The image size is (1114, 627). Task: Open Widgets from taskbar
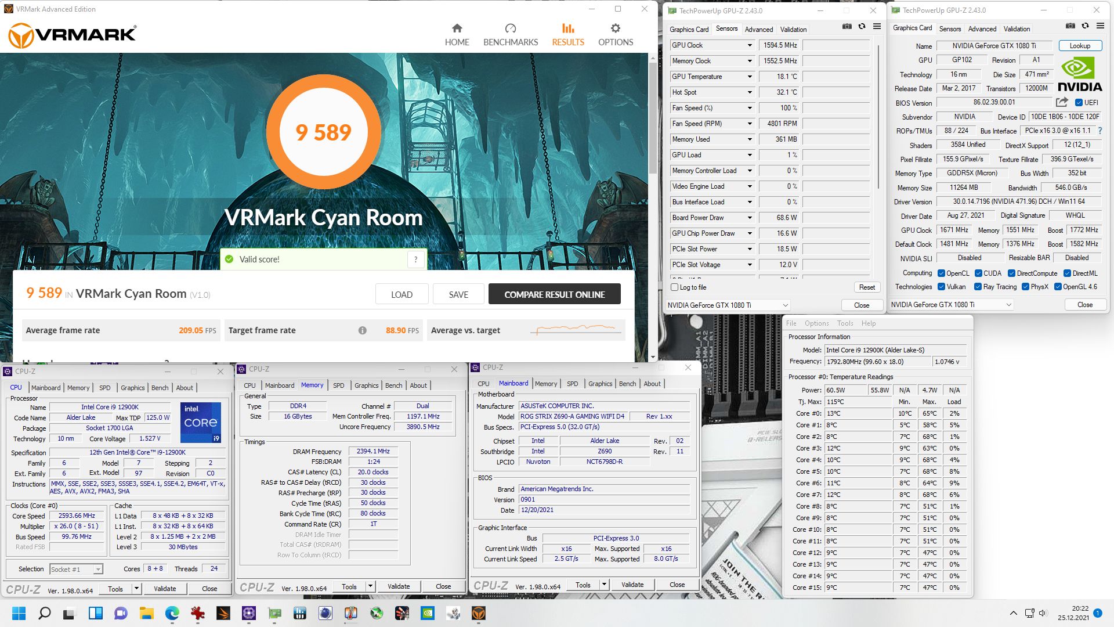pos(95,613)
